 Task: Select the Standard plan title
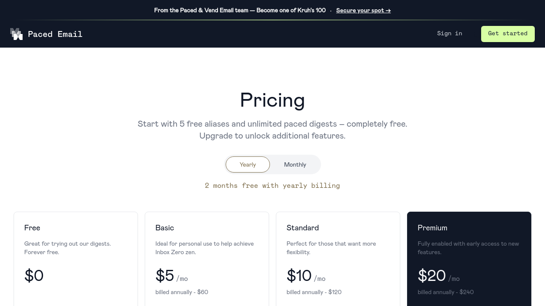(x=303, y=228)
